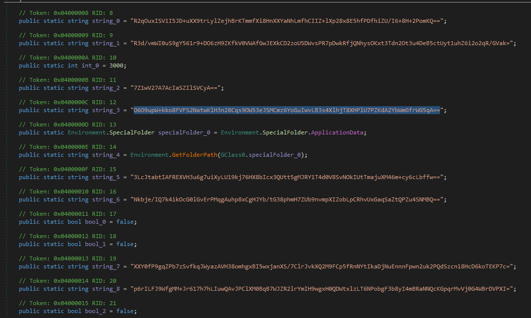Click the token comment 0x0400000B RID: 11

68,80
